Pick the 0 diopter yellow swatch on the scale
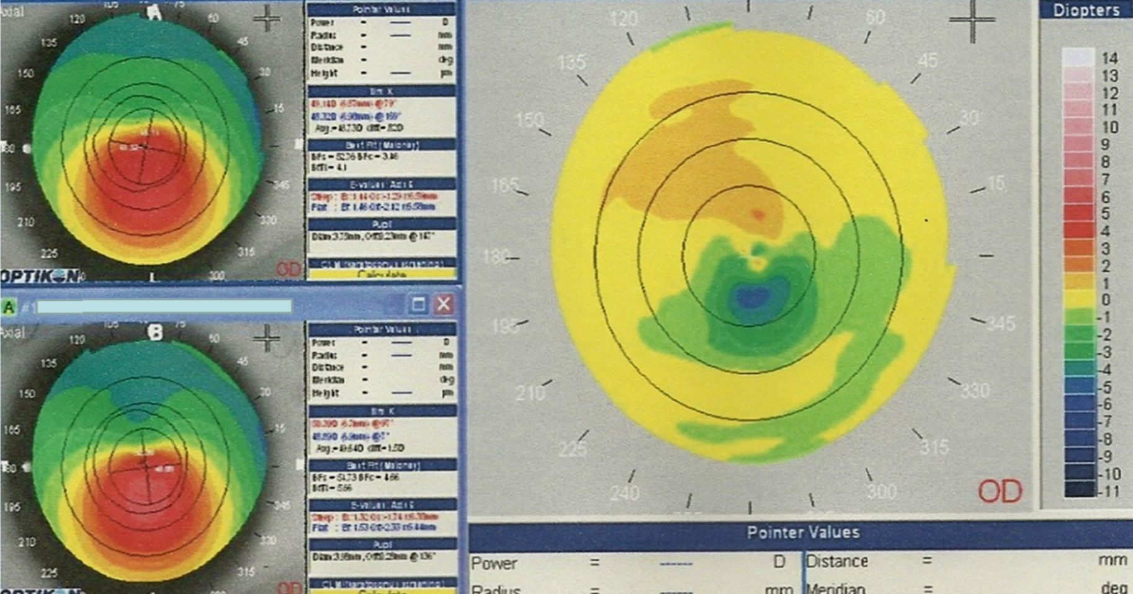Viewport: 1133px width, 594px height. click(x=1079, y=300)
